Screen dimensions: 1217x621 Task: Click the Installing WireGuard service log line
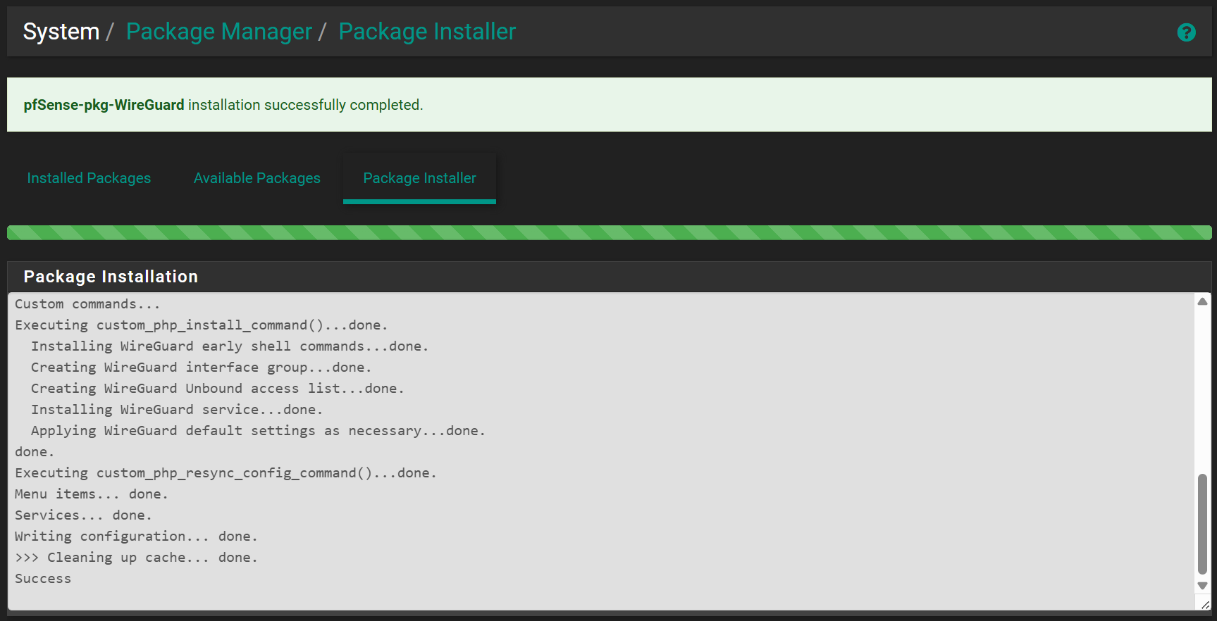[176, 410]
